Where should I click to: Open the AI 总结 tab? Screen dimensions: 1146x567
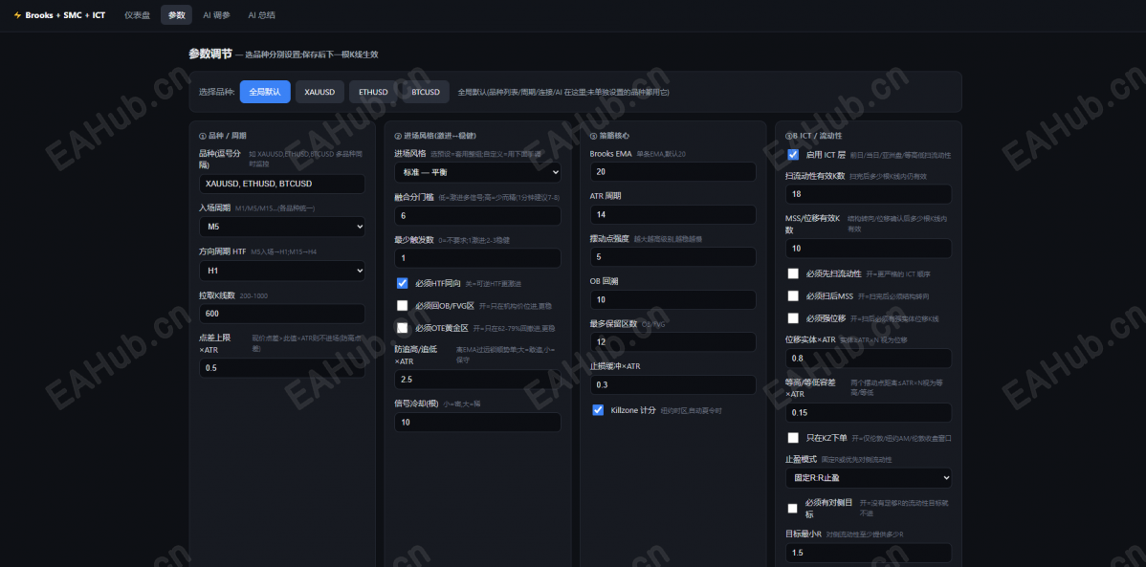tap(262, 14)
